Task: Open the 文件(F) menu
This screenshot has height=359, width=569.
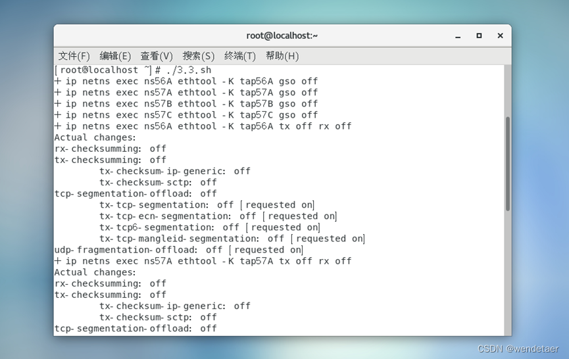Action: click(x=74, y=56)
